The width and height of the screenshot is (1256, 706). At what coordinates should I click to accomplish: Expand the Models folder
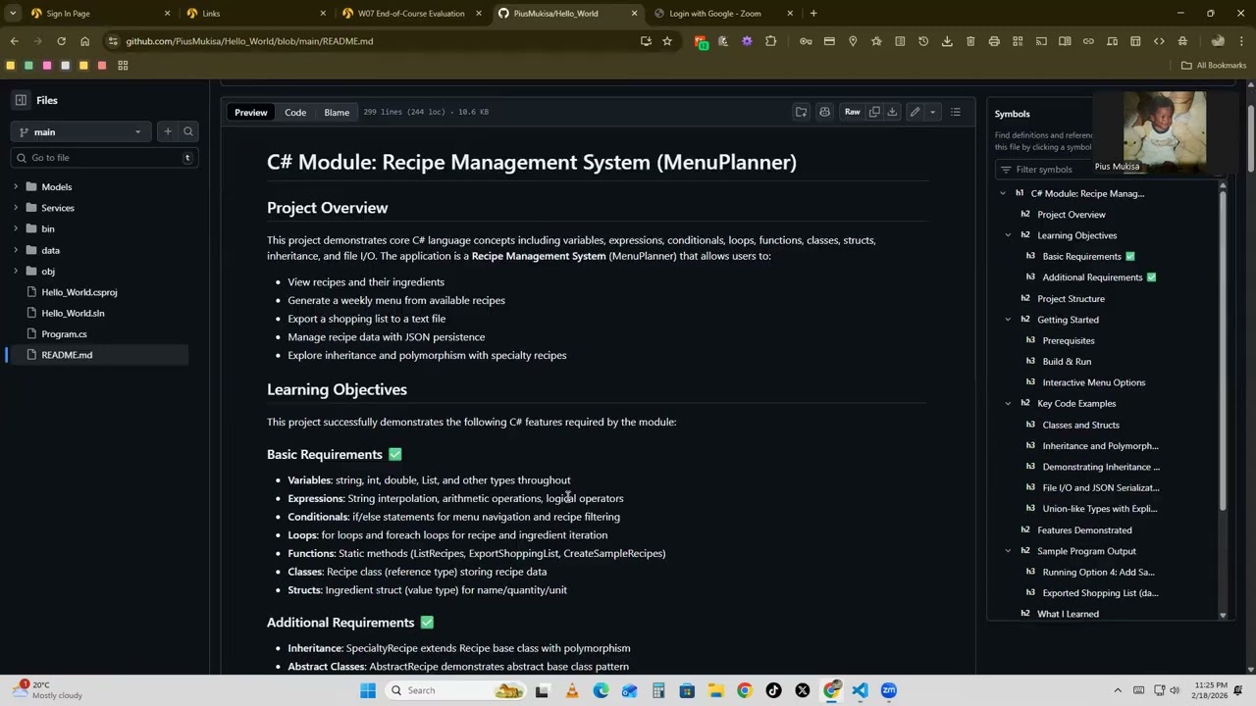point(16,186)
